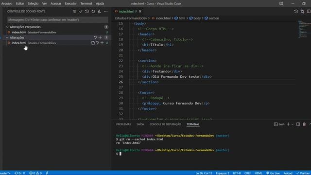
Task: Toggle the layout customization icon in title bar
Action: [281, 3]
